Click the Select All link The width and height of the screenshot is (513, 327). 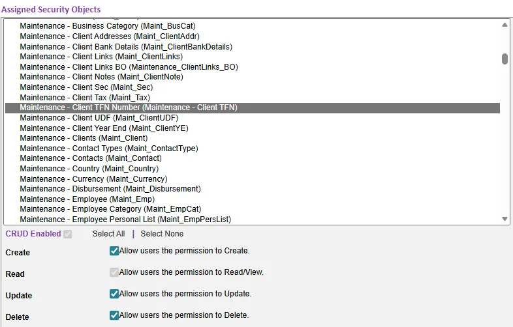tap(108, 234)
